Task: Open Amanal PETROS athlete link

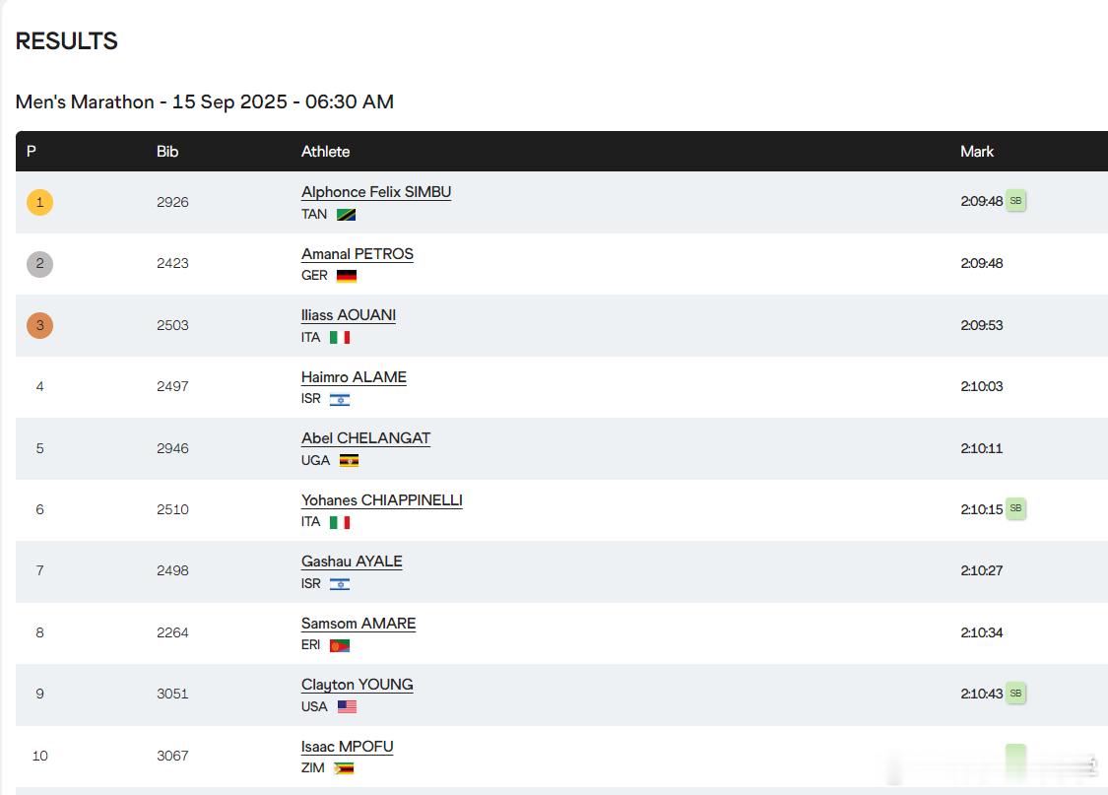Action: click(357, 254)
